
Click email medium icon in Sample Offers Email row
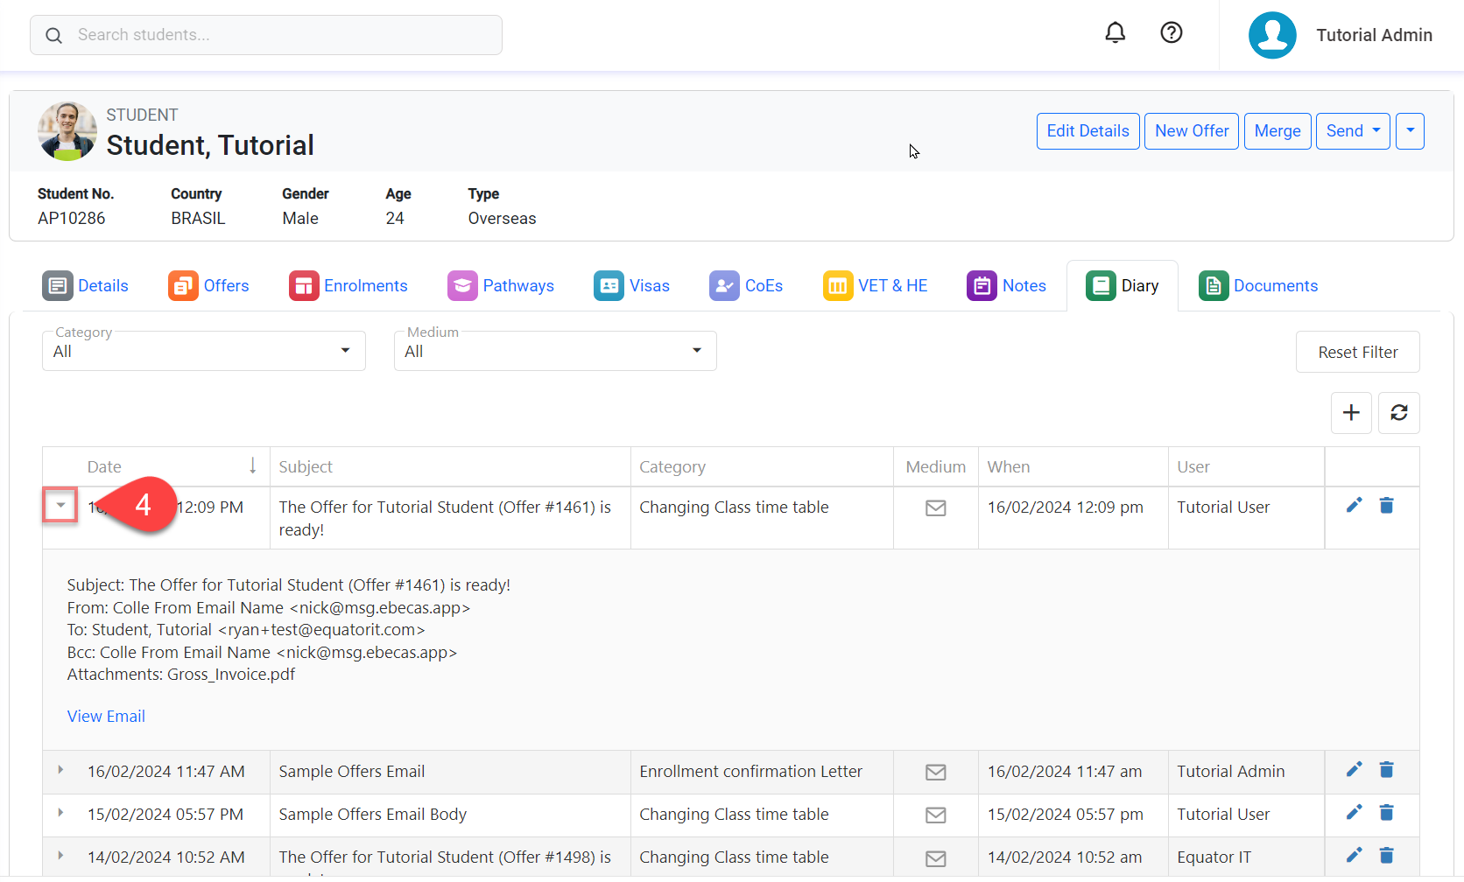[x=935, y=773]
